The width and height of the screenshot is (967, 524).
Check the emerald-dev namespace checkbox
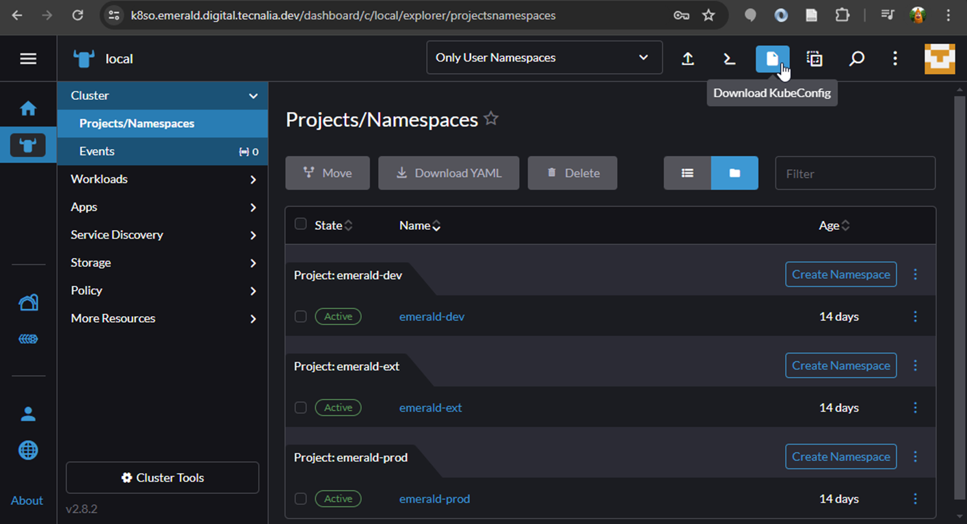point(300,317)
